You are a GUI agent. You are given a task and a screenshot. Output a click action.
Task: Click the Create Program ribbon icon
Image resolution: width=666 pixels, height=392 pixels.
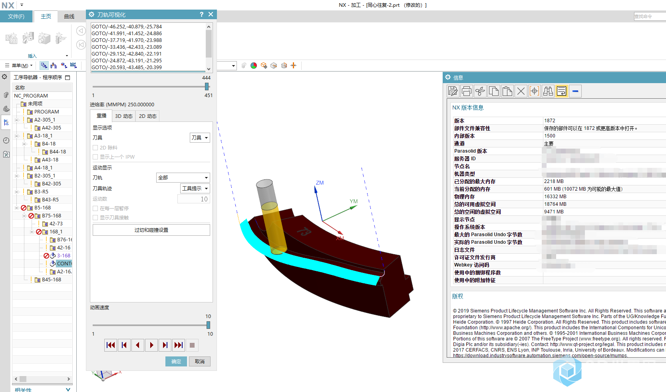click(x=11, y=38)
